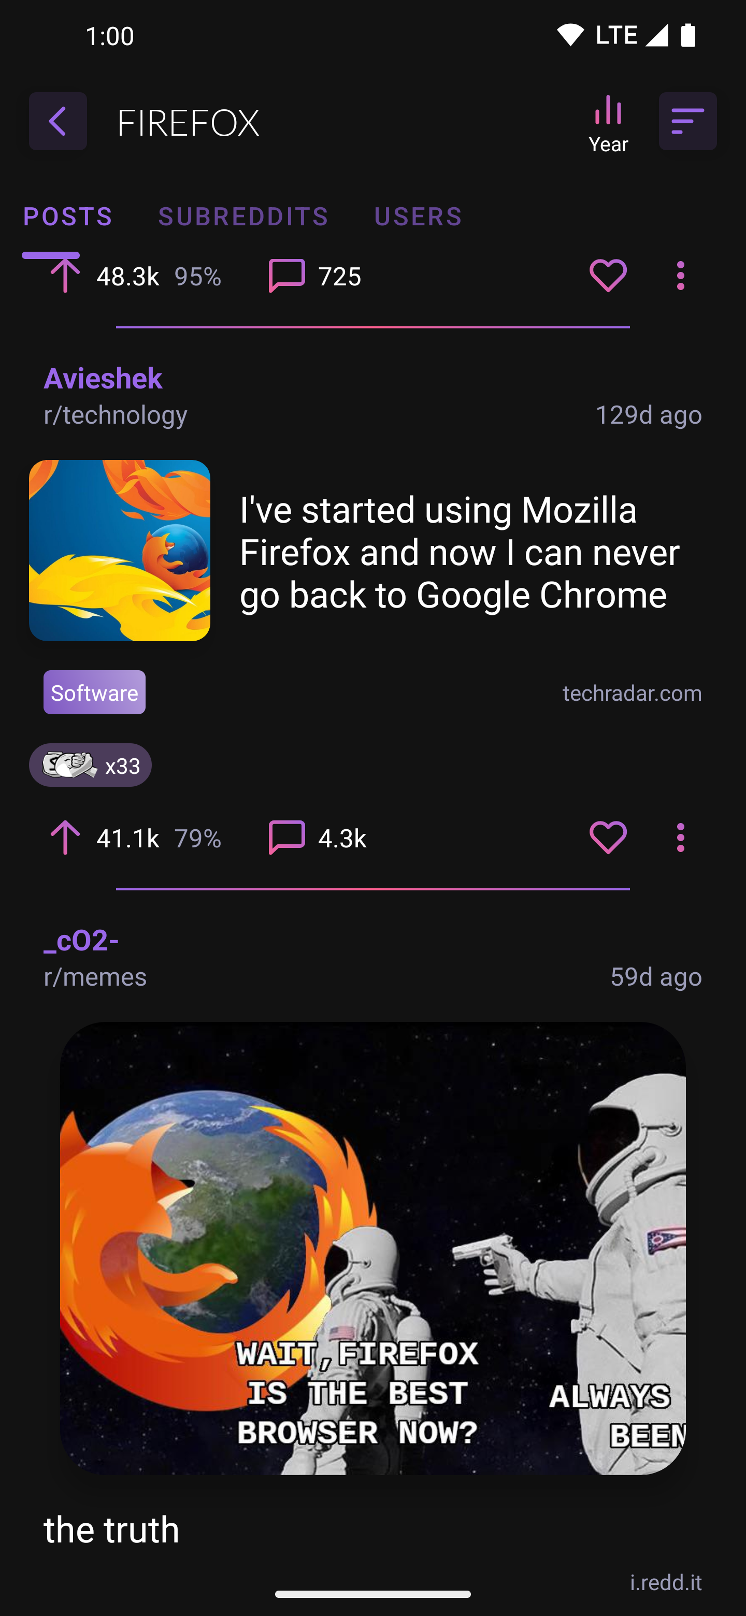Open Avieshek's user profile

coord(103,378)
